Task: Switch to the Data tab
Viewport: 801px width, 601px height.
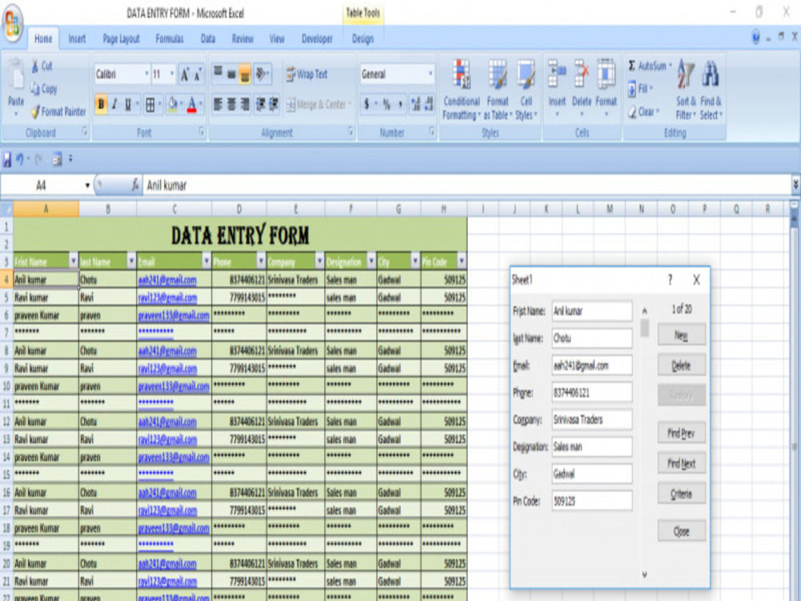Action: (208, 38)
